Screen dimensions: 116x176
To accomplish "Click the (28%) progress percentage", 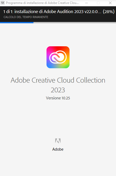I will tap(109, 12).
